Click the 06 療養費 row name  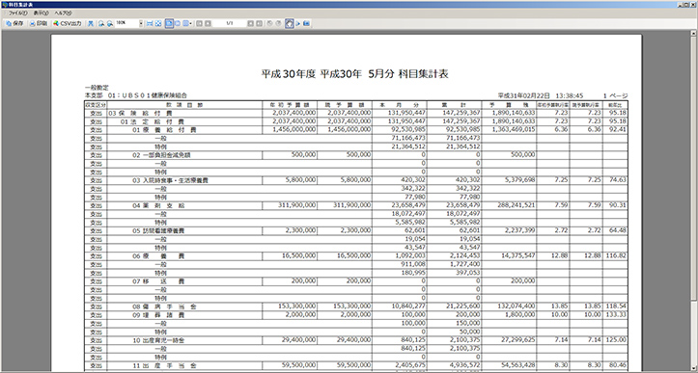coord(158,255)
